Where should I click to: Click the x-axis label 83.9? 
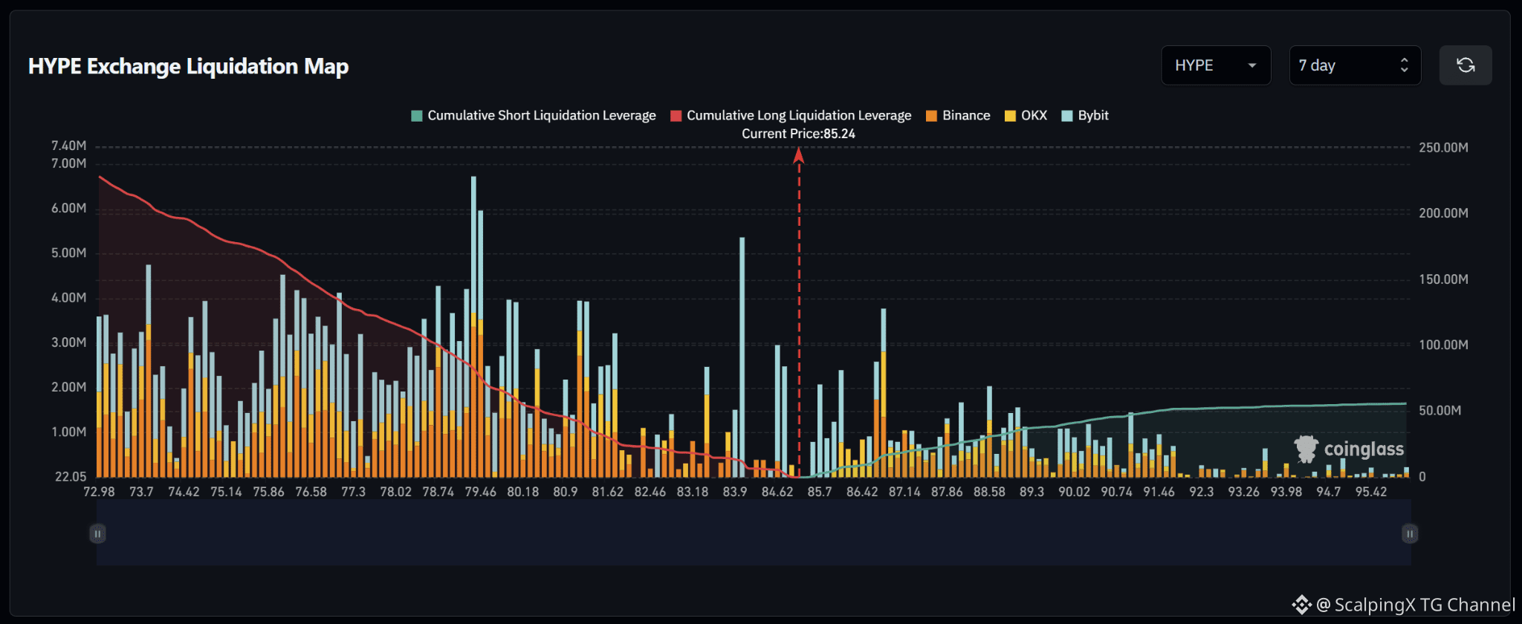pyautogui.click(x=735, y=492)
